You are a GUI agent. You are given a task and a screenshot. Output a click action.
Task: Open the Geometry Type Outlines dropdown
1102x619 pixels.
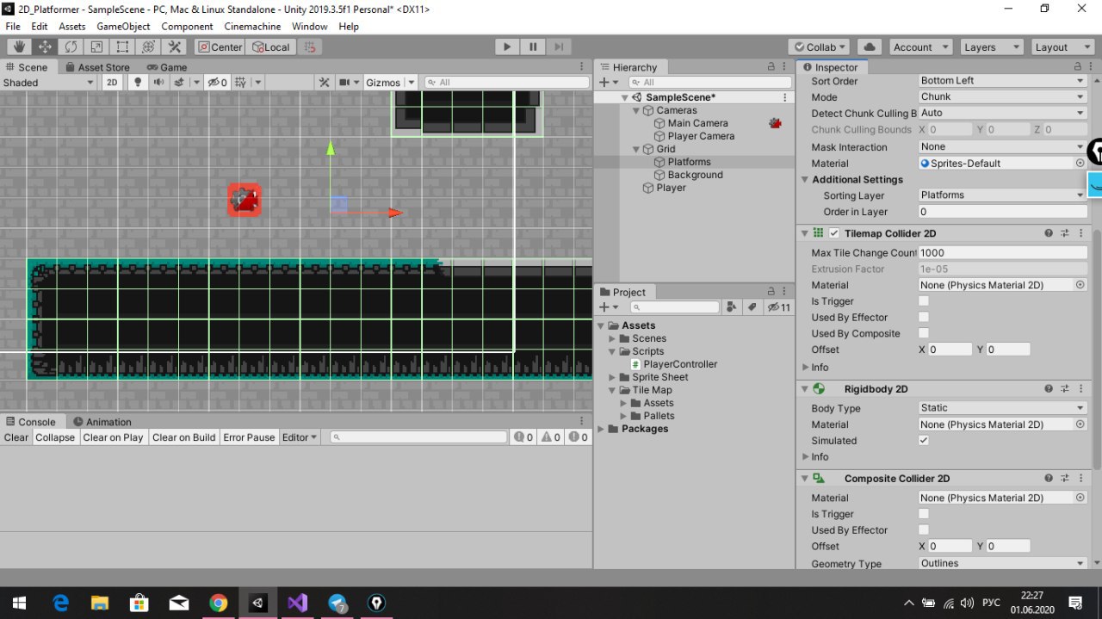click(x=1003, y=564)
